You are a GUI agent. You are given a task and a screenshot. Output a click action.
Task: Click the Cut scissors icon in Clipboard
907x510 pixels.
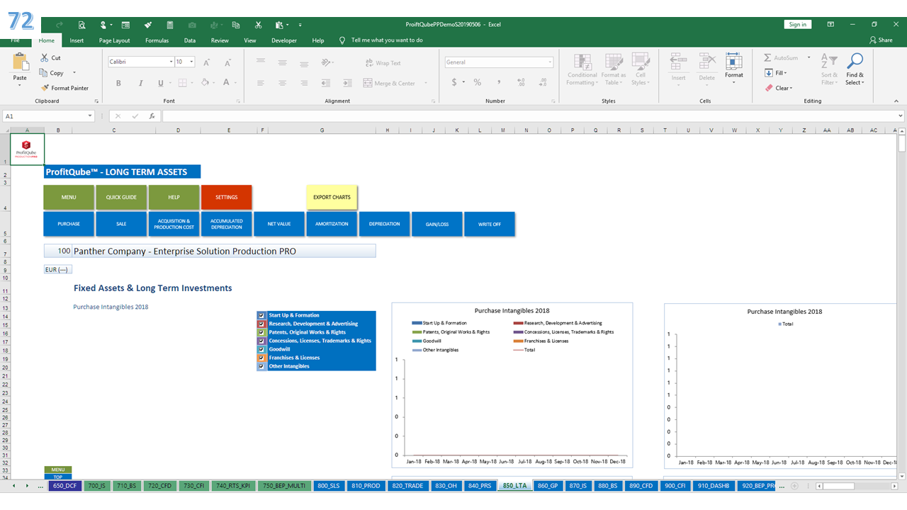(x=45, y=58)
